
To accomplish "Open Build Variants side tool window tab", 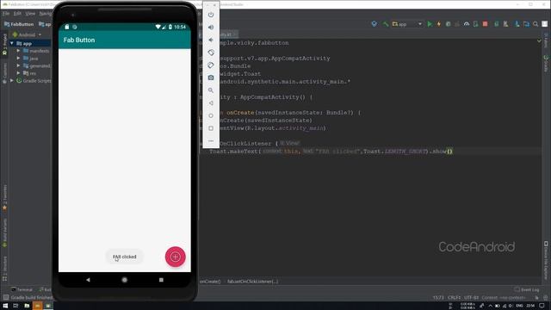I will 4,232.
